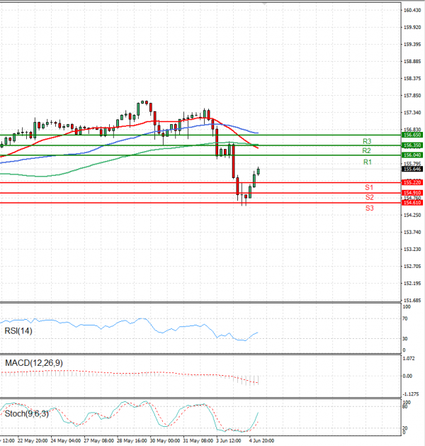Select the green 156.650 price tag

[412, 135]
